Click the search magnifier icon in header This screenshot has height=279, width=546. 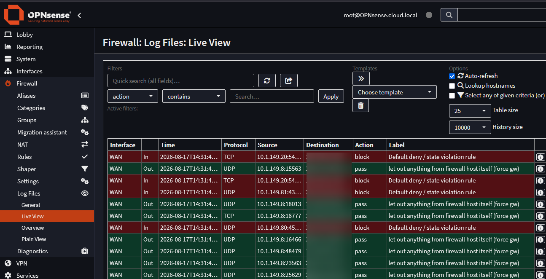coord(449,15)
